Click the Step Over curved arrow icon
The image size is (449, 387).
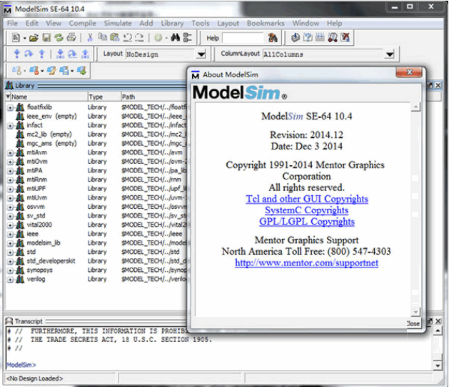click(x=29, y=54)
